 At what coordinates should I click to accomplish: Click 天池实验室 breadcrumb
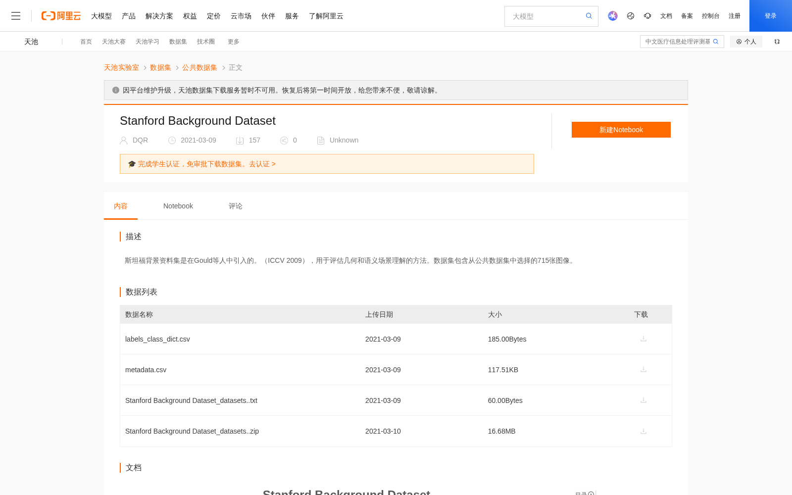click(x=121, y=67)
